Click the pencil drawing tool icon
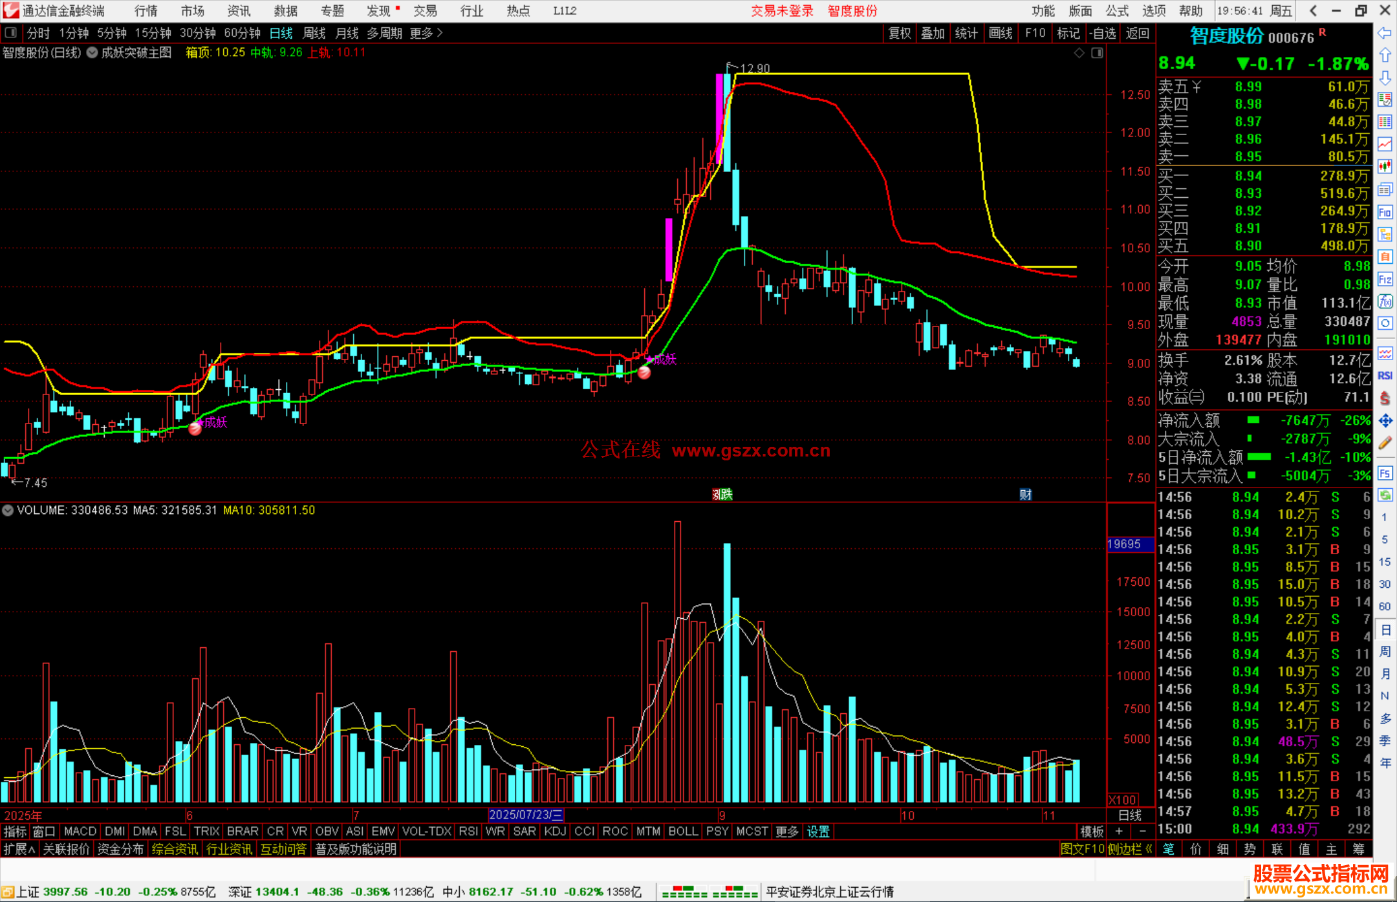This screenshot has width=1397, height=902. [x=1385, y=444]
